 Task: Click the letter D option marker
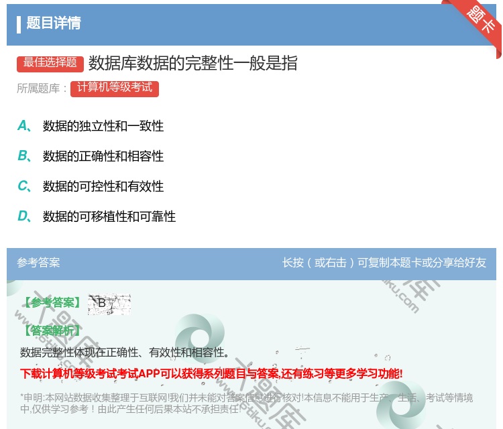pos(24,216)
